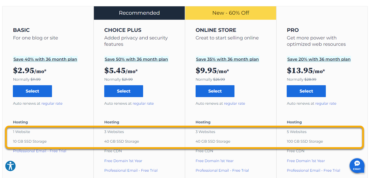Select the BASIC hosting plan

click(x=32, y=91)
